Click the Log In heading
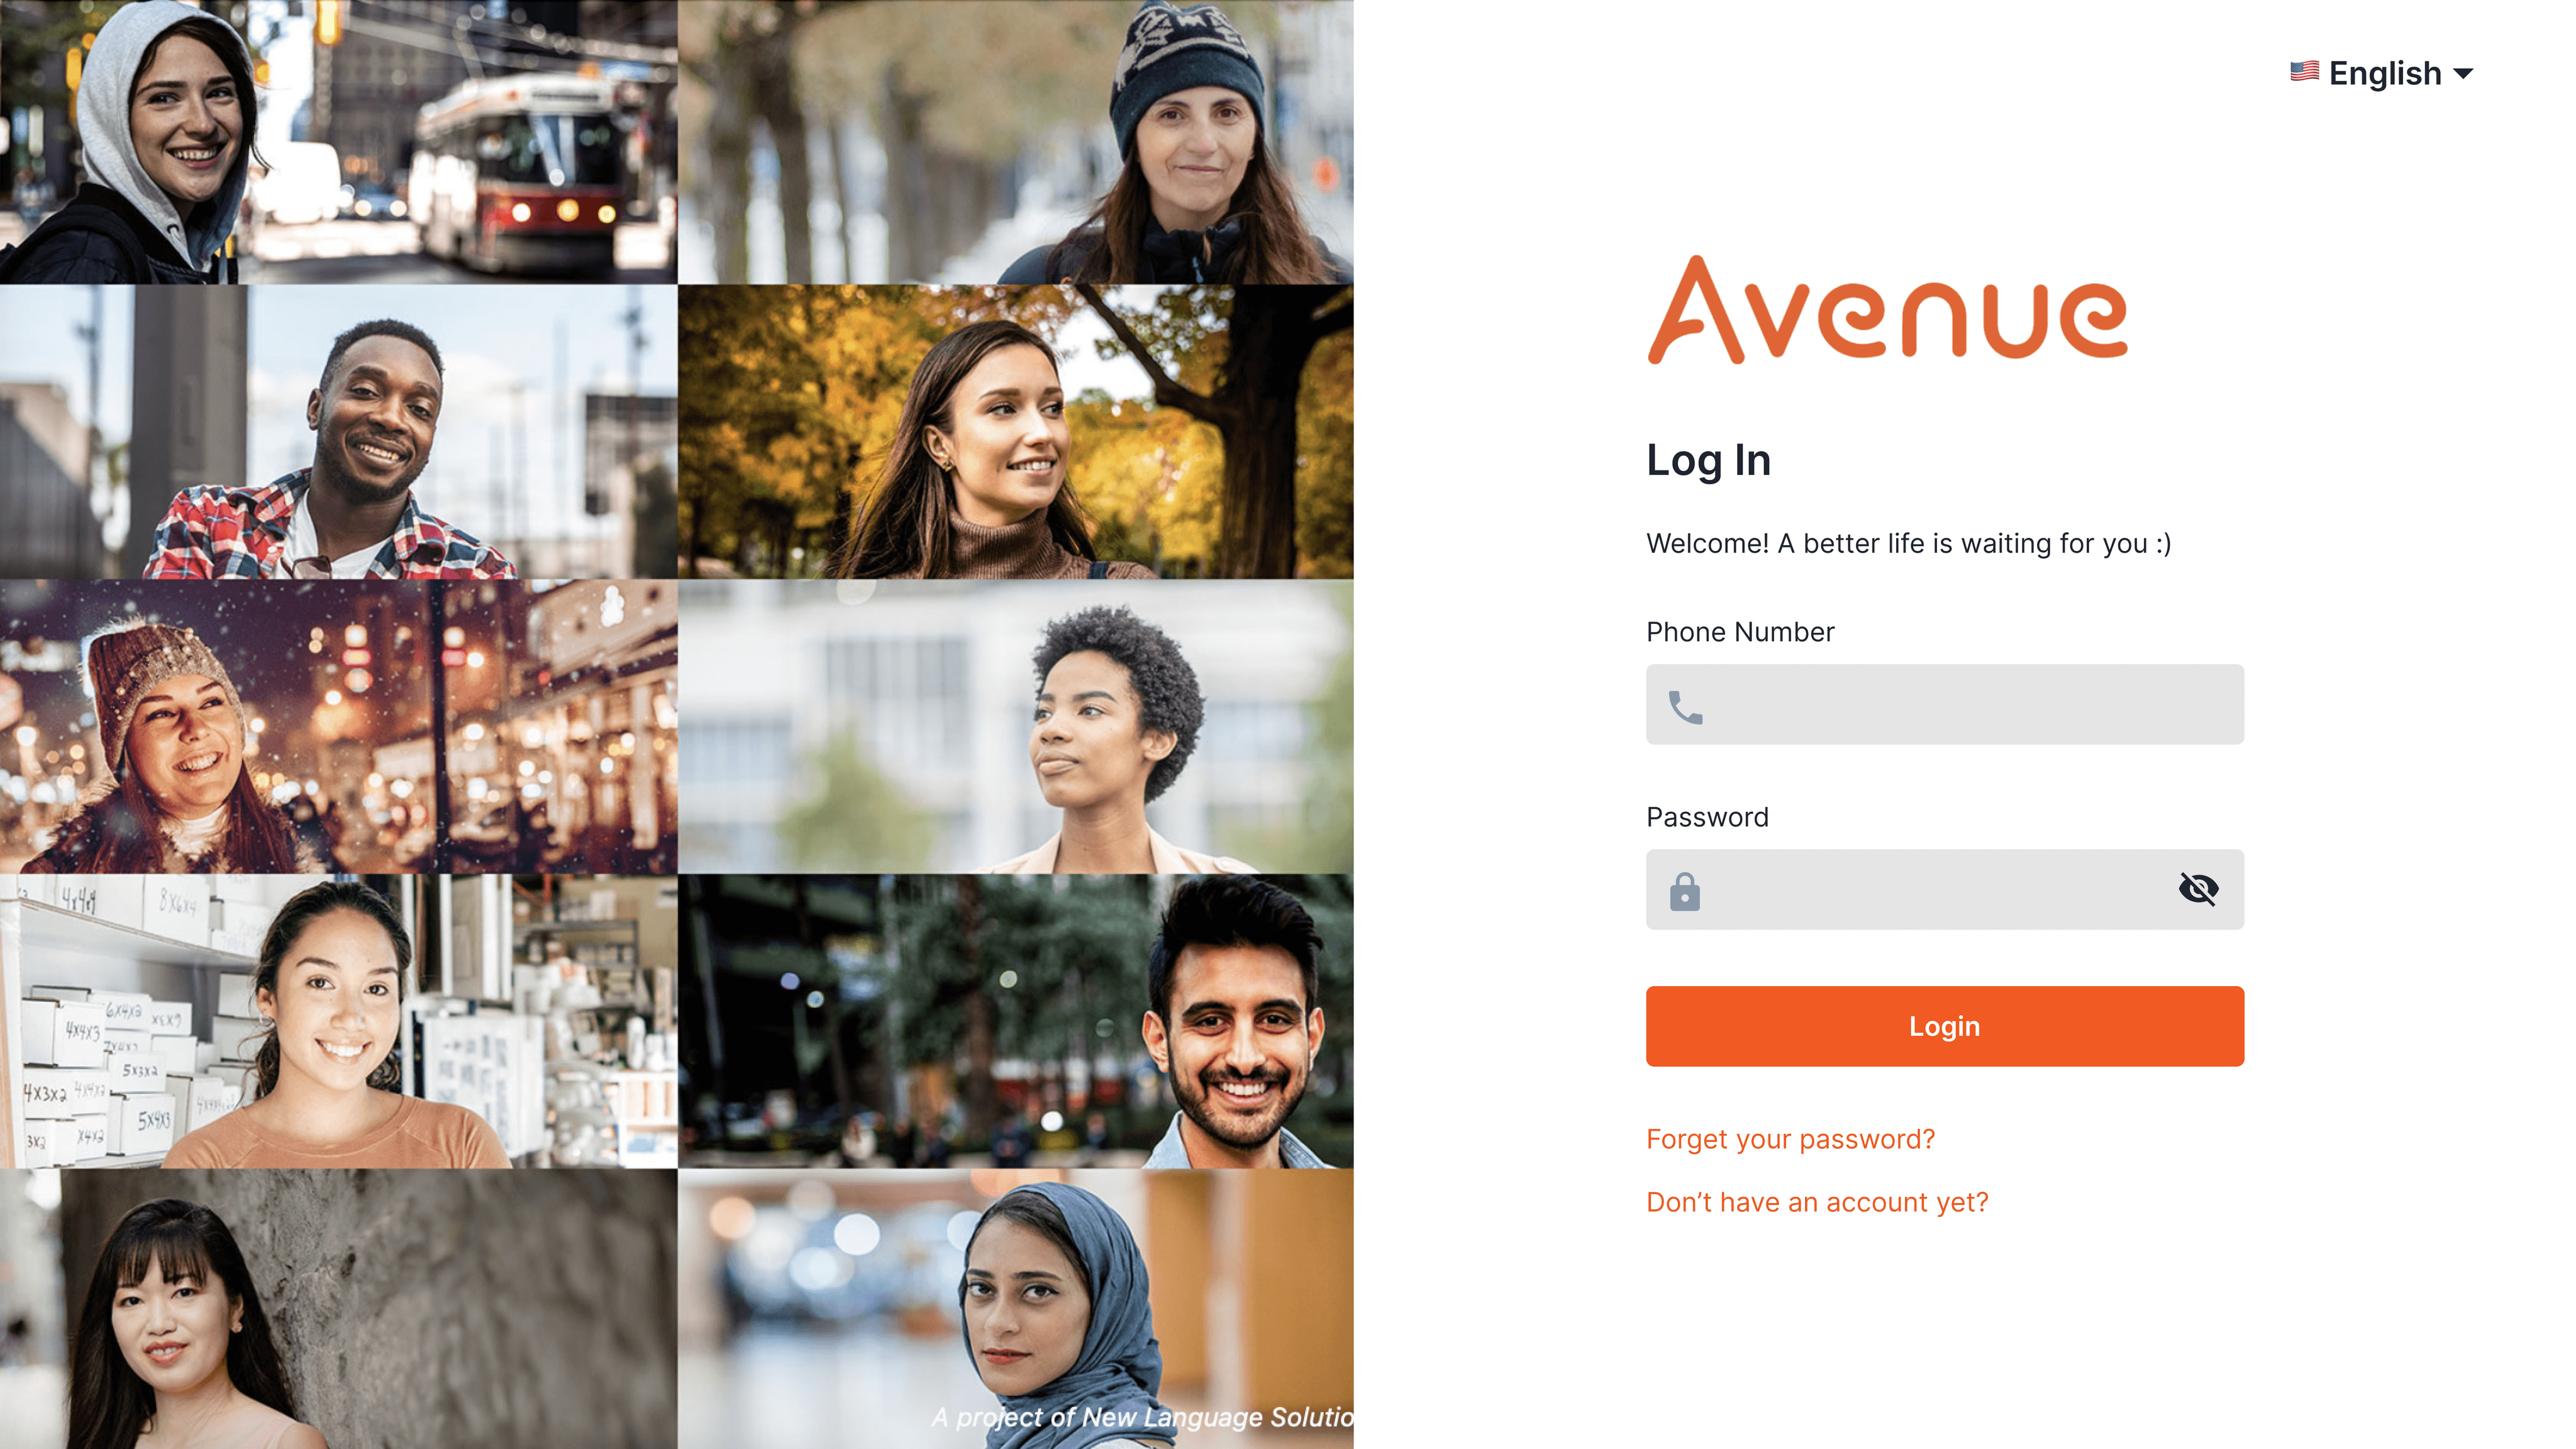The width and height of the screenshot is (2576, 1449). point(1708,461)
